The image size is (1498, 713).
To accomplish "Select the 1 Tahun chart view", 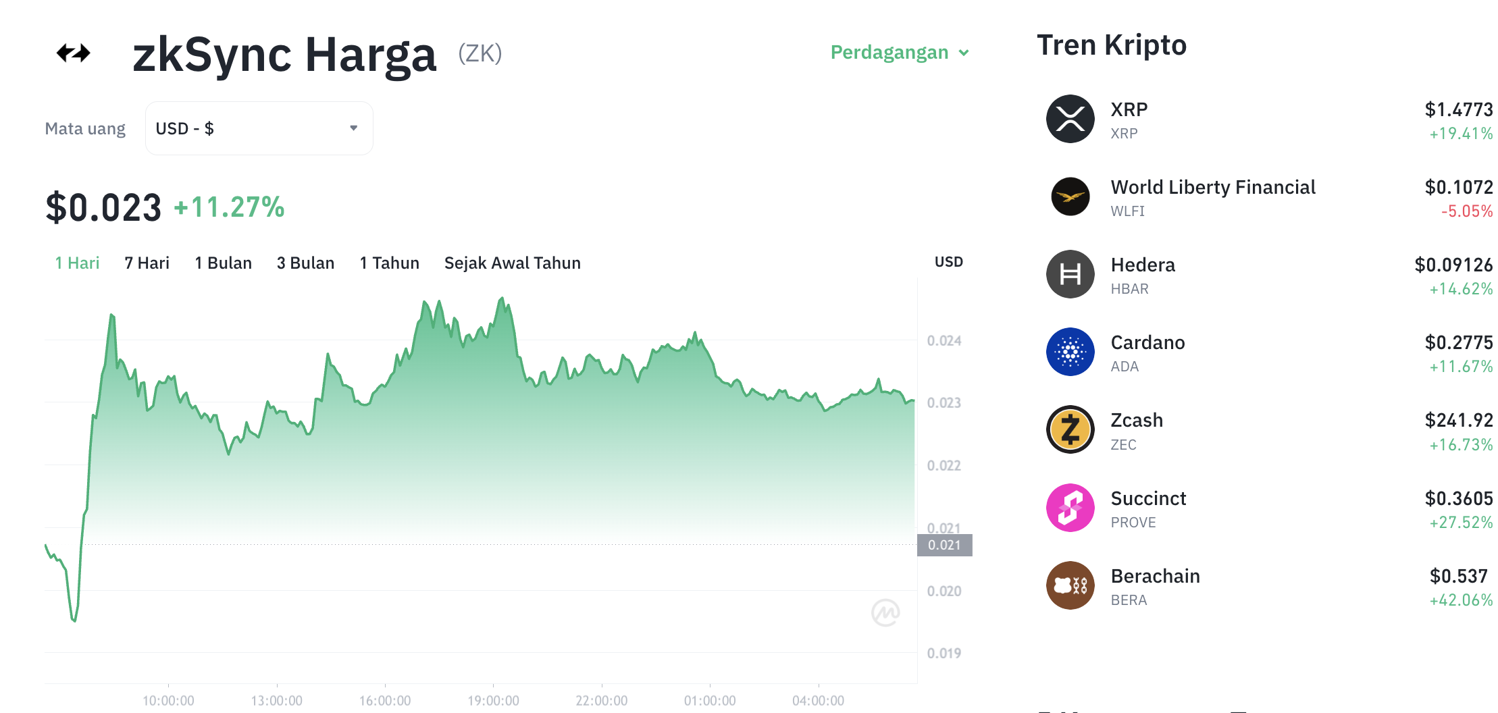I will (x=389, y=263).
